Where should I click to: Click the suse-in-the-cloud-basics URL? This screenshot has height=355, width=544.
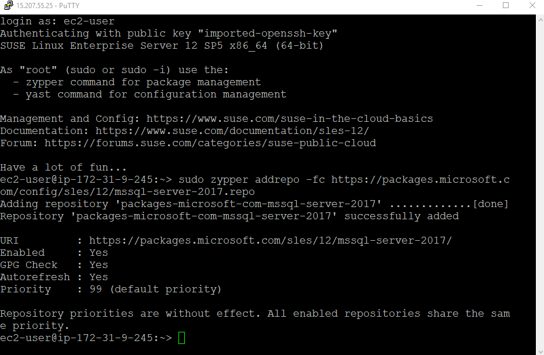290,118
